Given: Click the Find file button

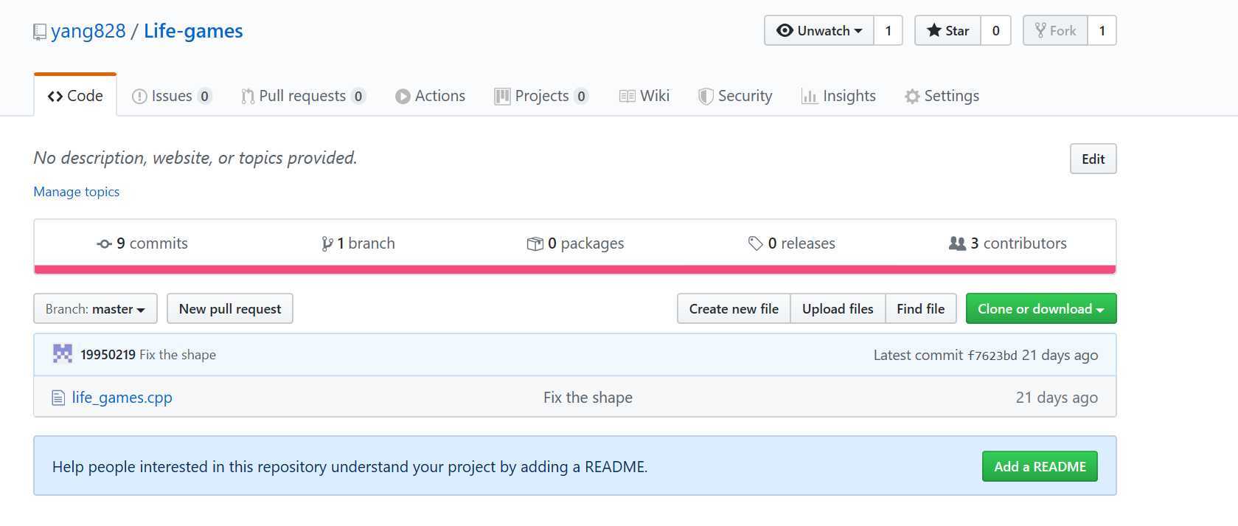Looking at the screenshot, I should coord(921,308).
